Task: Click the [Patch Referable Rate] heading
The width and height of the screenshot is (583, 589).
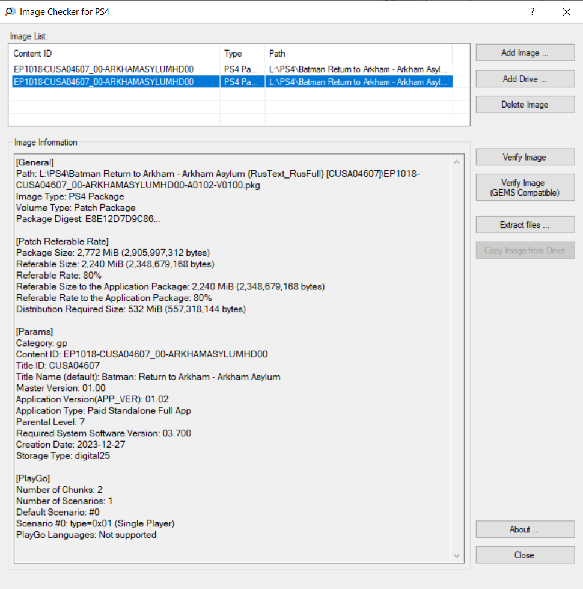Action: click(x=63, y=241)
